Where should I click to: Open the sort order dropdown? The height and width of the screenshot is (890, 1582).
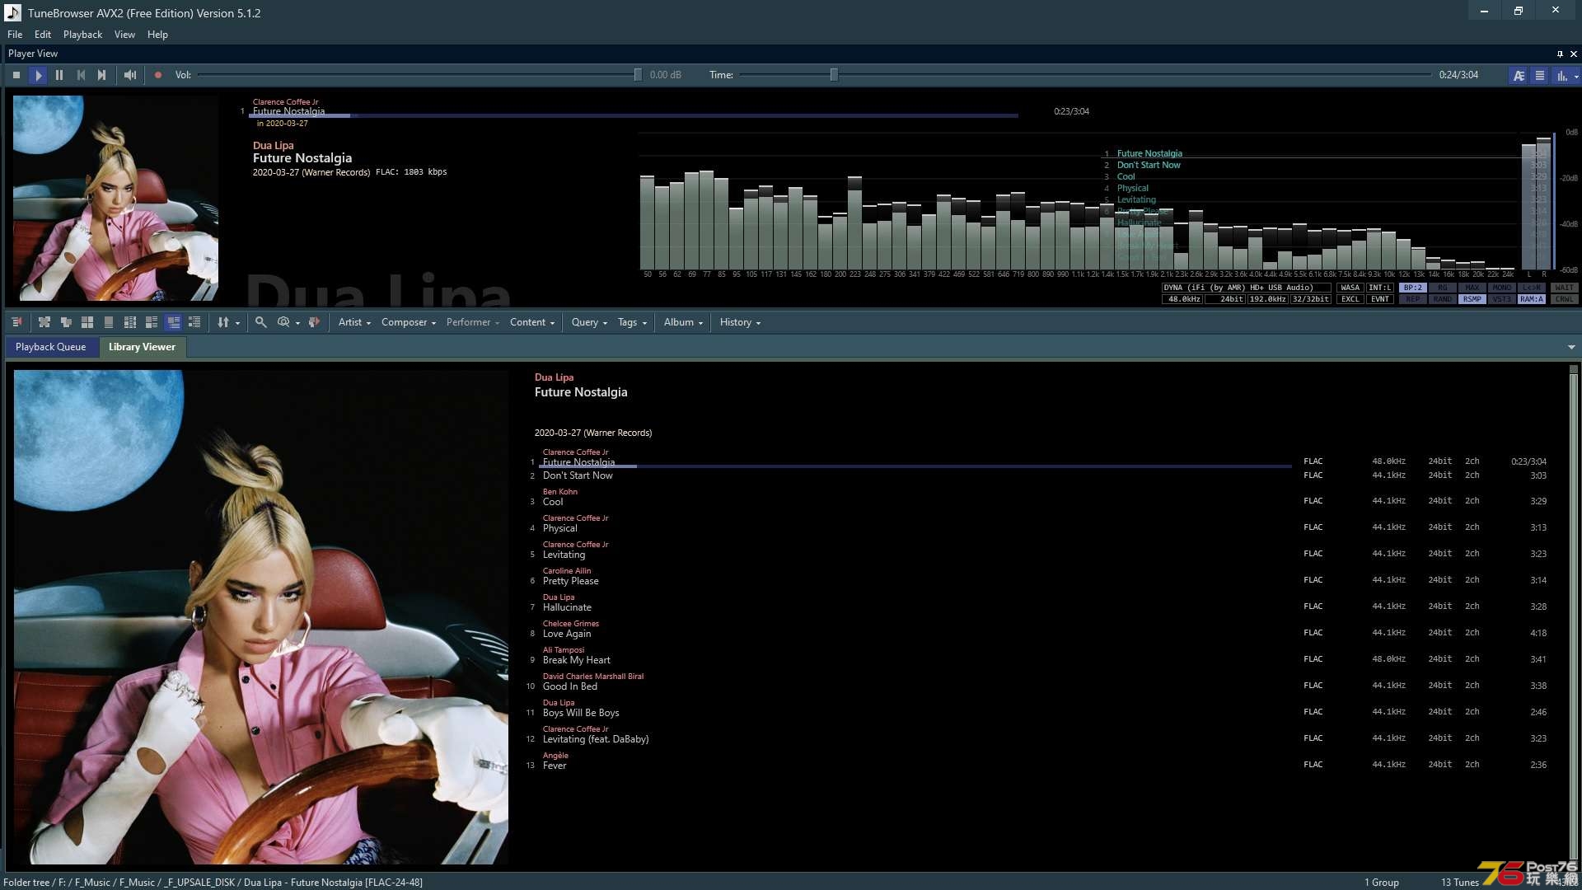point(228,322)
